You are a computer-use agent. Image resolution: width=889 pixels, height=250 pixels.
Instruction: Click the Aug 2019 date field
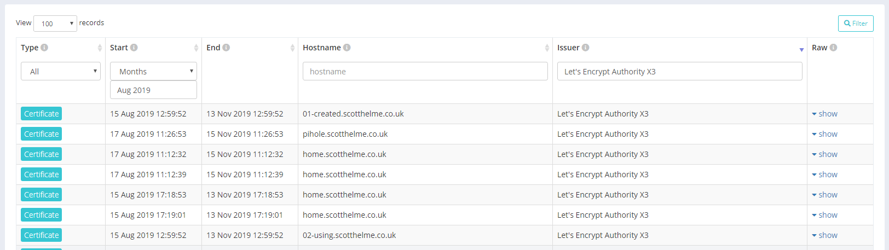153,90
